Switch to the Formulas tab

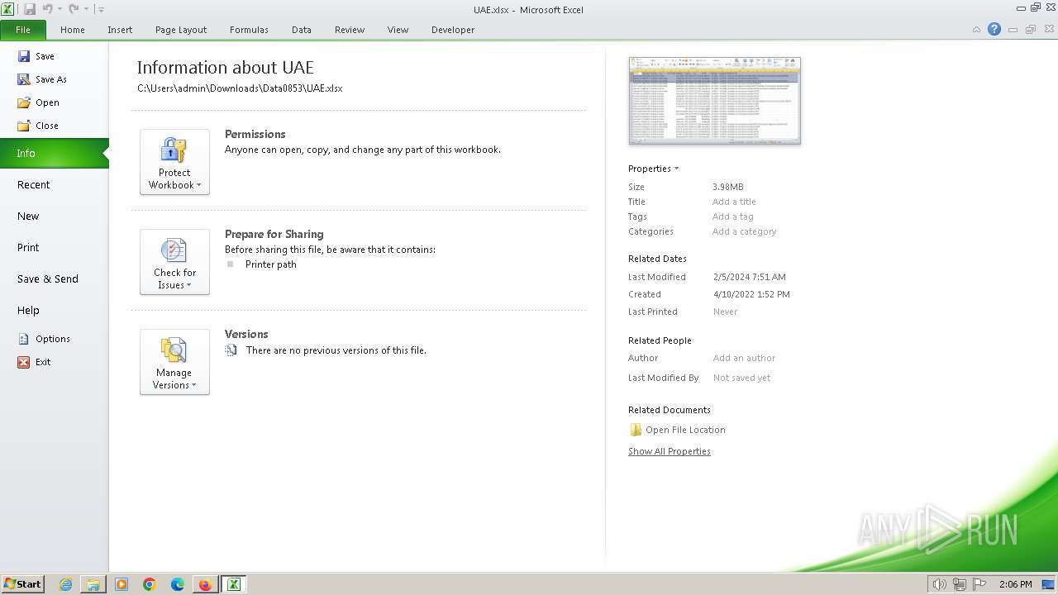coord(249,30)
